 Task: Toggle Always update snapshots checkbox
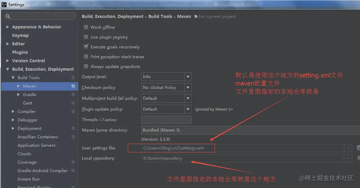point(86,66)
